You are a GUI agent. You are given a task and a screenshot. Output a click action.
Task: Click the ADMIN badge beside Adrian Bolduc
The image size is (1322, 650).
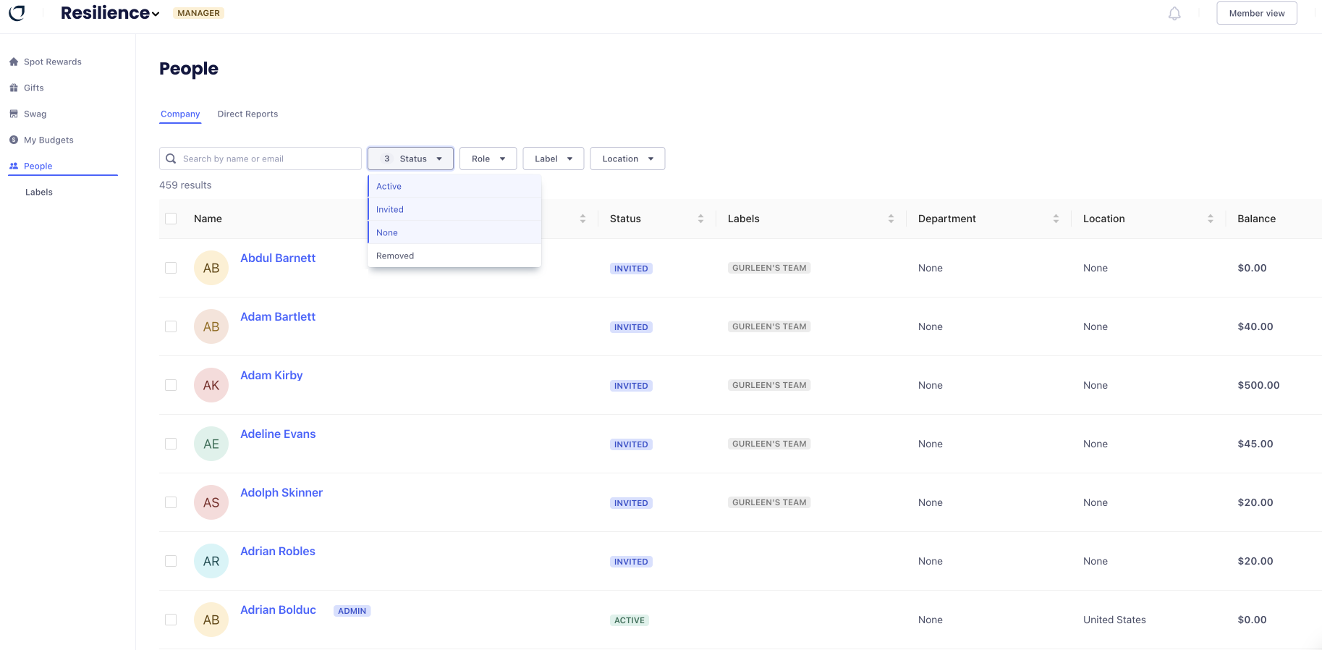click(x=352, y=611)
